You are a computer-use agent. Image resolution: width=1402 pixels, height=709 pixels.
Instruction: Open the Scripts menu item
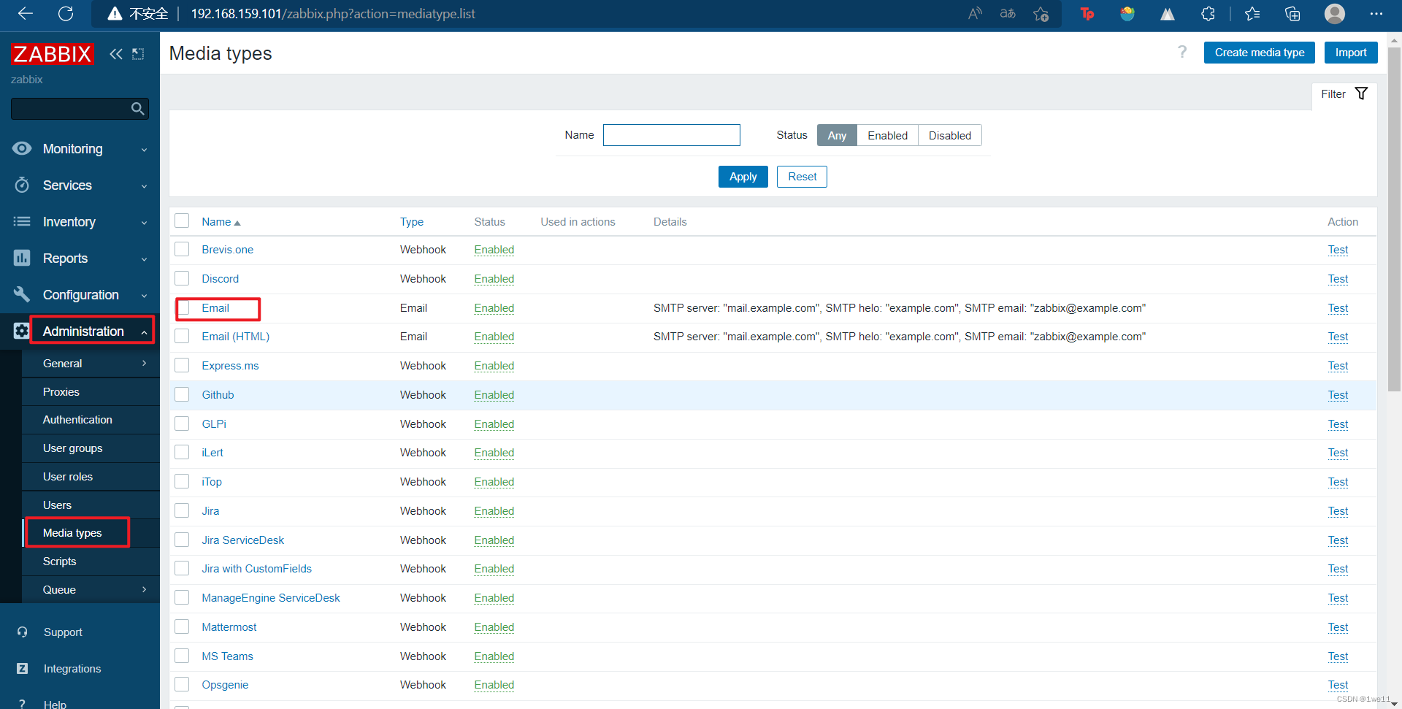(x=91, y=562)
